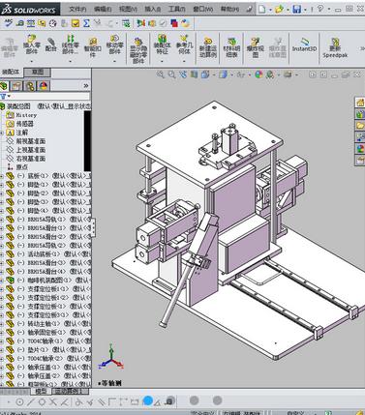Open the 工具(T) menu
This screenshot has height=415, width=365.
tap(177, 9)
